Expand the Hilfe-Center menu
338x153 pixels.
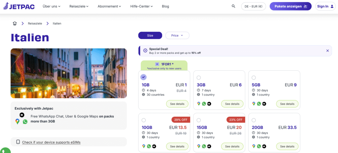[141, 6]
